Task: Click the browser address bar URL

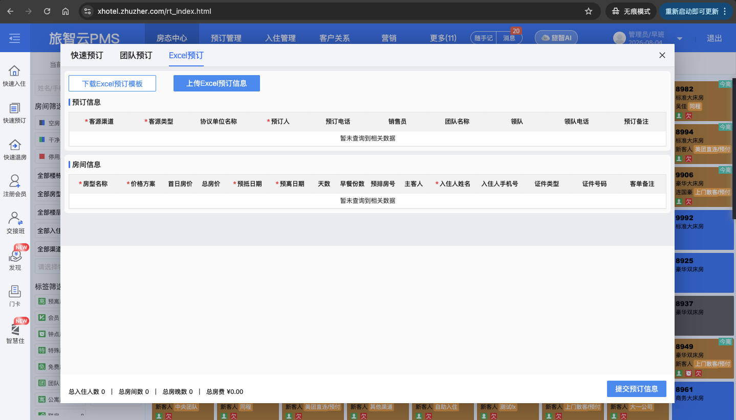Action: tap(154, 11)
